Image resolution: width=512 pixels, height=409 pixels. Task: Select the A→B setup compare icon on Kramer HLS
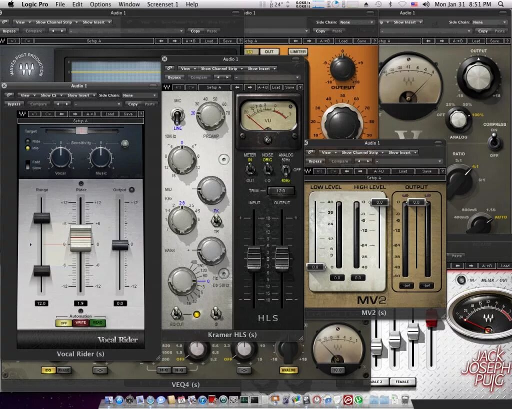click(263, 87)
